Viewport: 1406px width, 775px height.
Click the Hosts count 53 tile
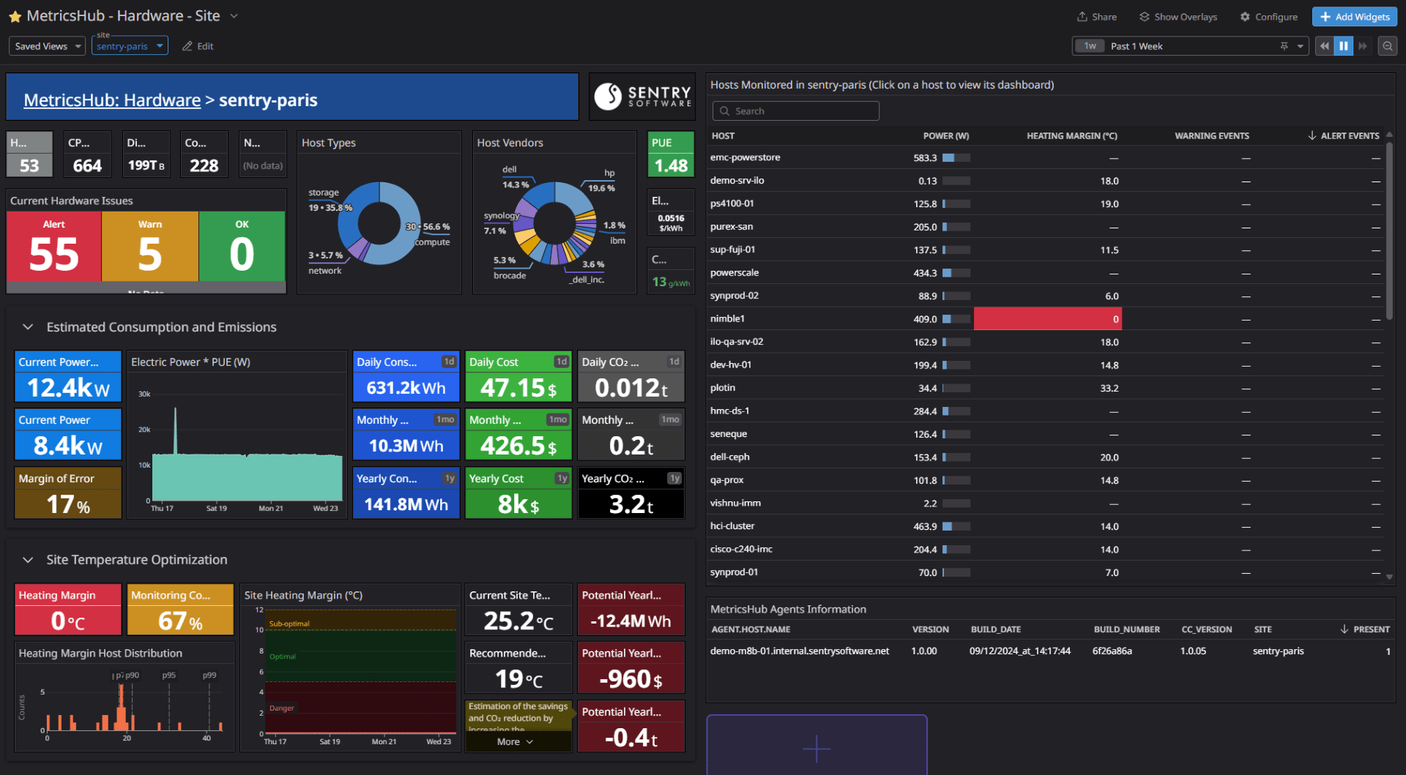[x=29, y=154]
